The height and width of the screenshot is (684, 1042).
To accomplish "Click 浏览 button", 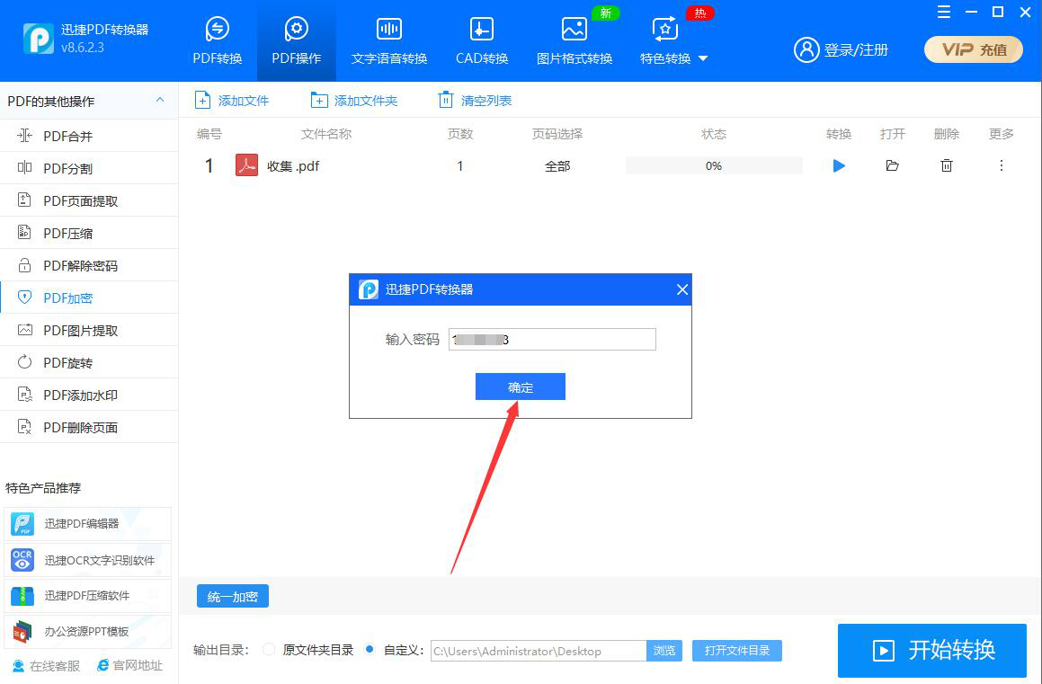I will [x=664, y=651].
